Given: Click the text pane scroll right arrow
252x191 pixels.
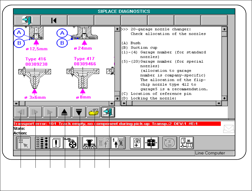Looking at the screenshot, I should pos(219,103).
